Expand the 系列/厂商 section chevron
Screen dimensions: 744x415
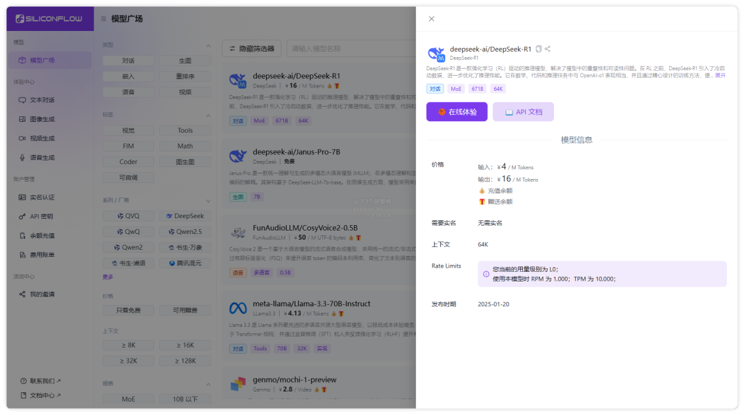point(208,201)
